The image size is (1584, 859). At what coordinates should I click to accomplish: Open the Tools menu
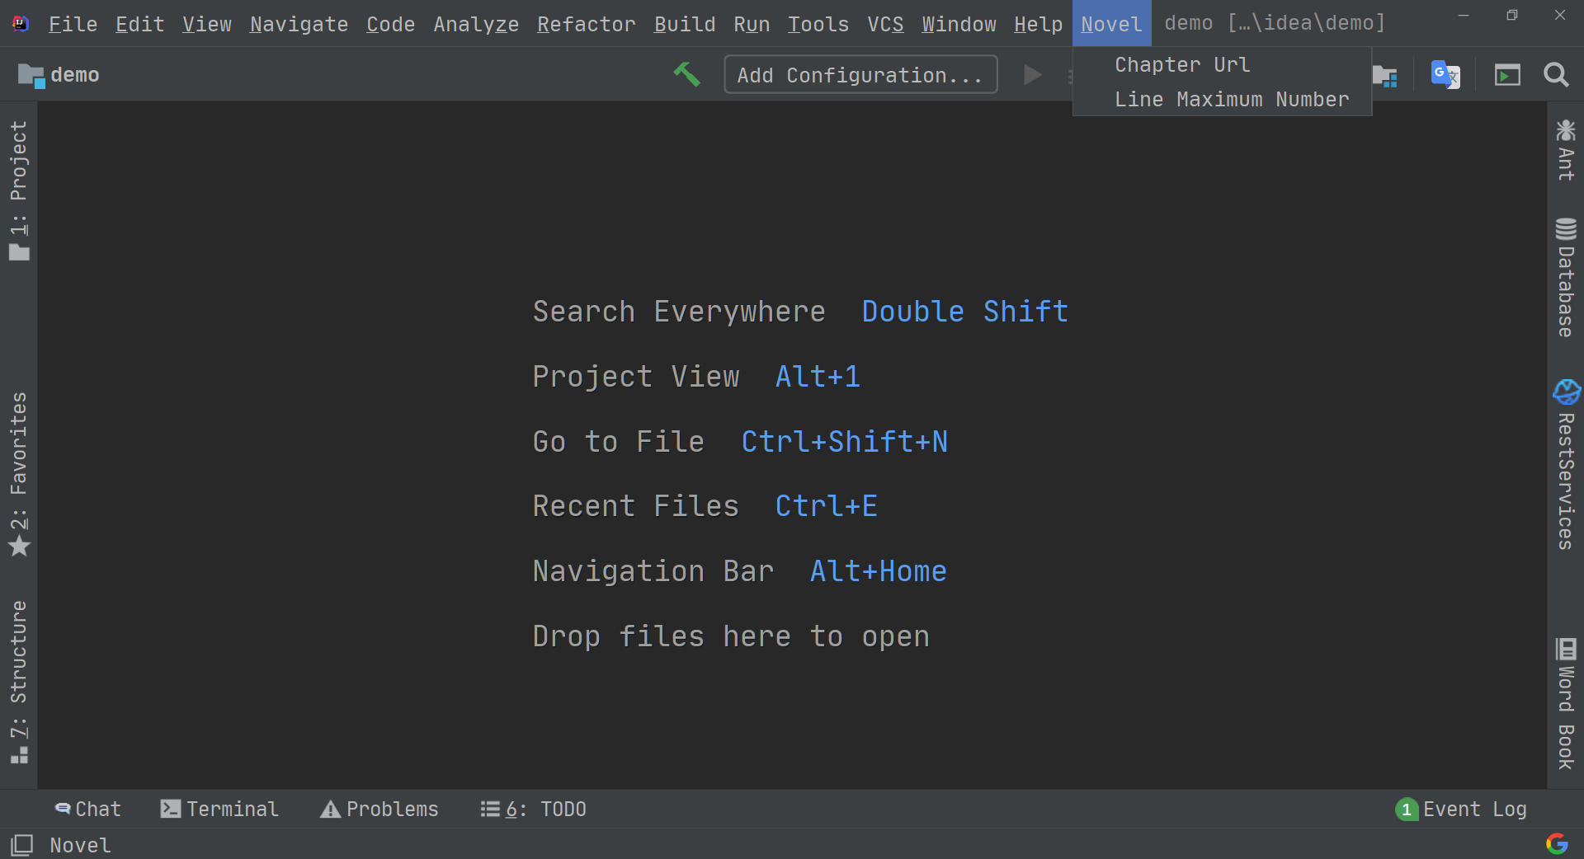coord(818,24)
